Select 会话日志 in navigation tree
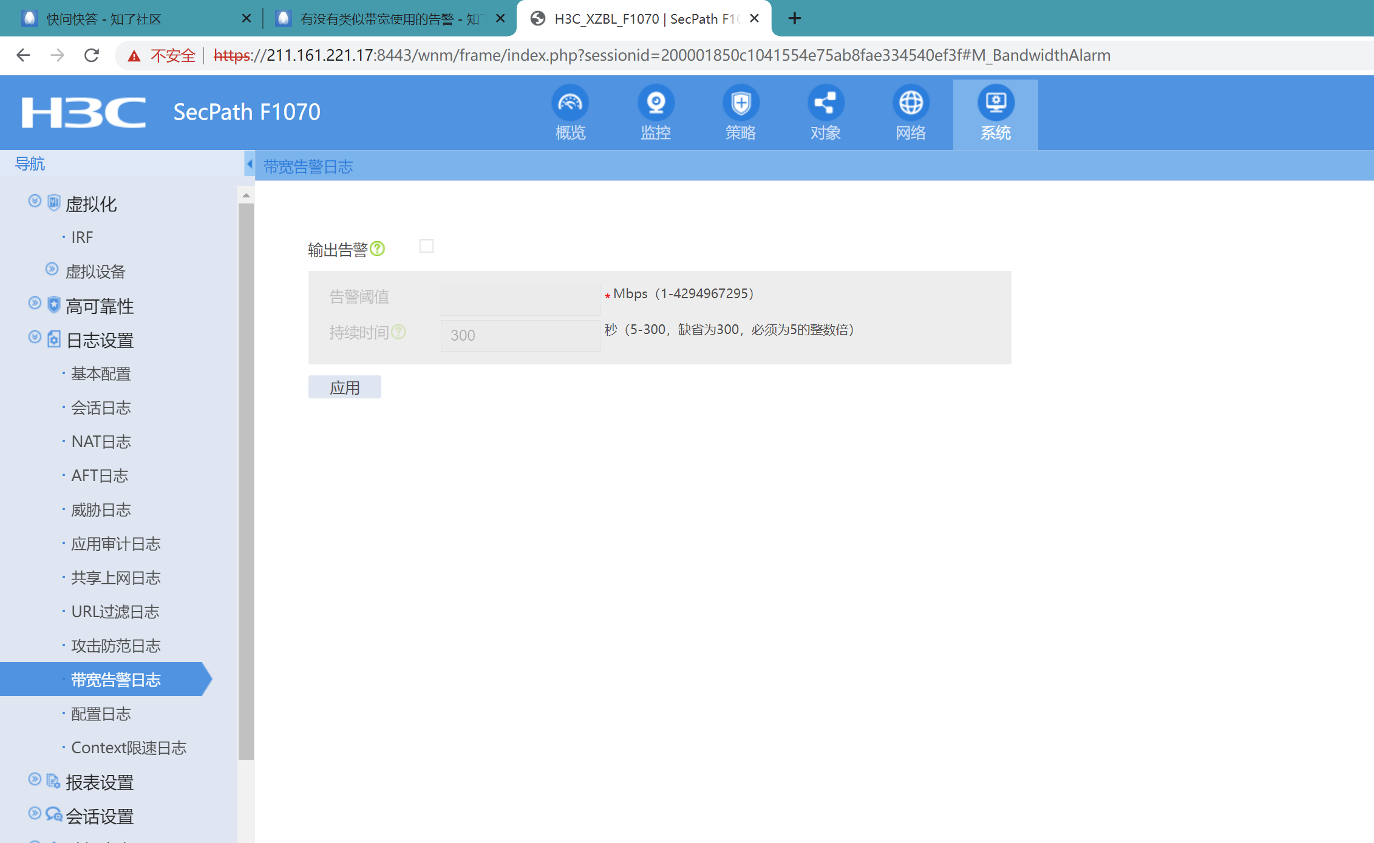 click(101, 408)
